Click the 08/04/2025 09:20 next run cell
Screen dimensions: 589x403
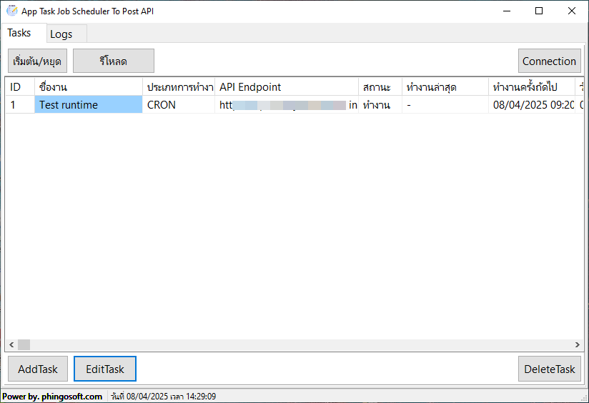tap(532, 105)
